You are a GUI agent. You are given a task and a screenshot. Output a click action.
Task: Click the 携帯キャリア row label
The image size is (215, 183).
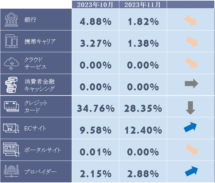point(40,41)
